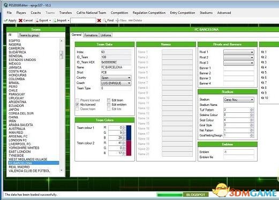Click the Teams by group tab

tap(29, 35)
